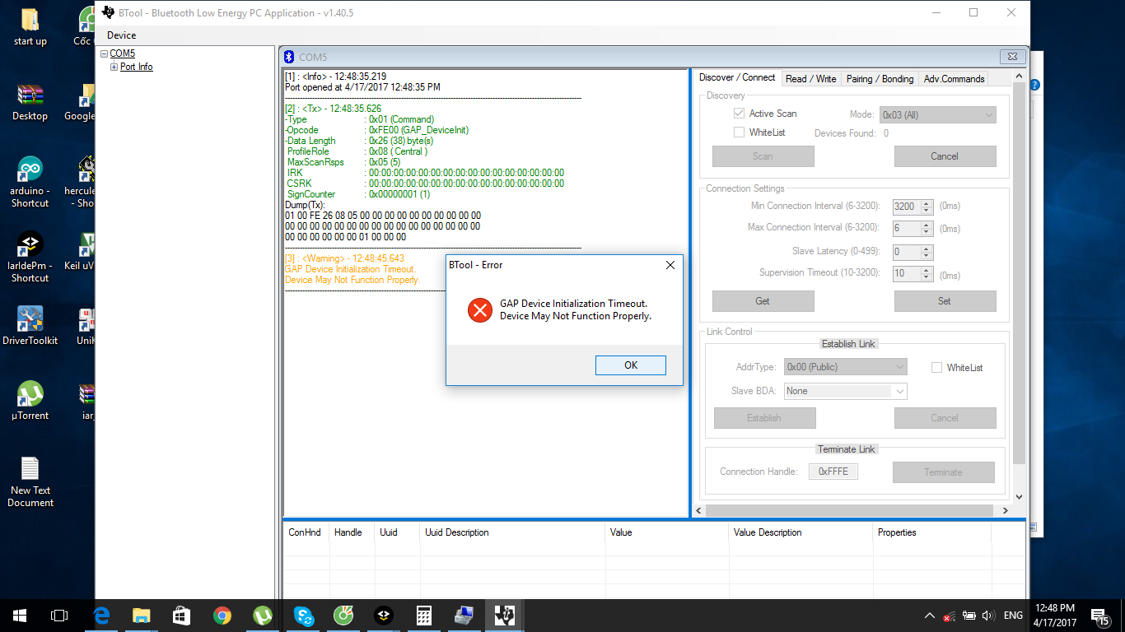Click the Max Connection Interval spinner arrows

click(x=927, y=229)
